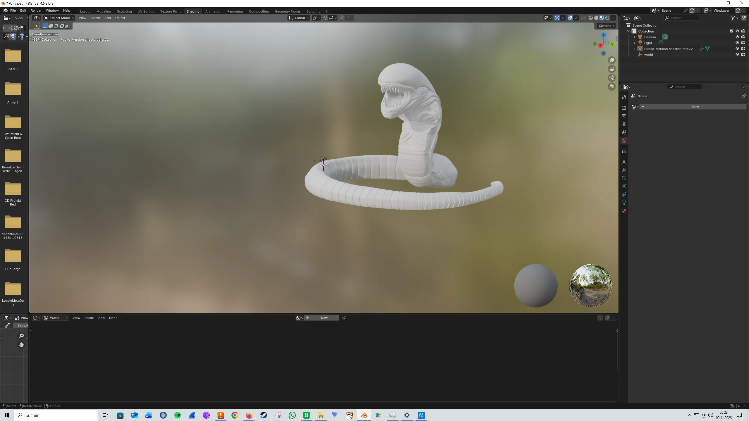This screenshot has width=749, height=421.
Task: Switch to orthographic view using the grid icon
Action: click(x=612, y=87)
